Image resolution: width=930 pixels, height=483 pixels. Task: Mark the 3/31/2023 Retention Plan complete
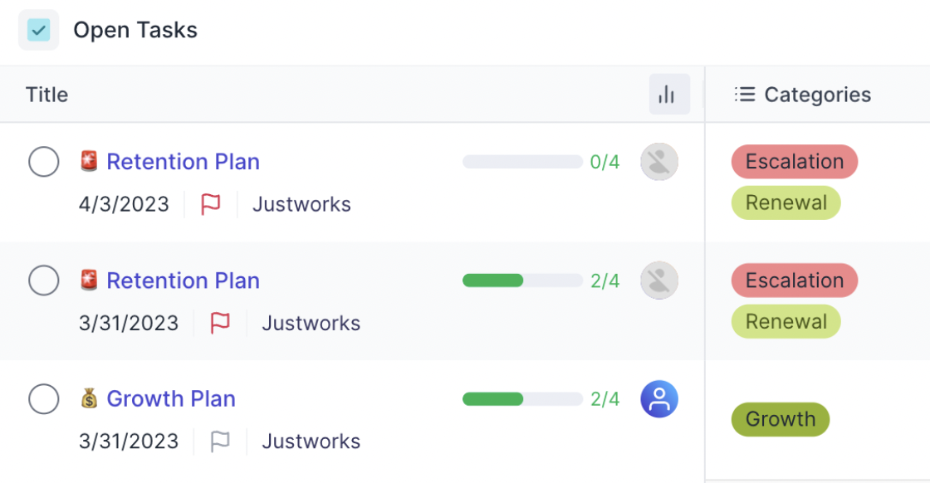pos(44,281)
